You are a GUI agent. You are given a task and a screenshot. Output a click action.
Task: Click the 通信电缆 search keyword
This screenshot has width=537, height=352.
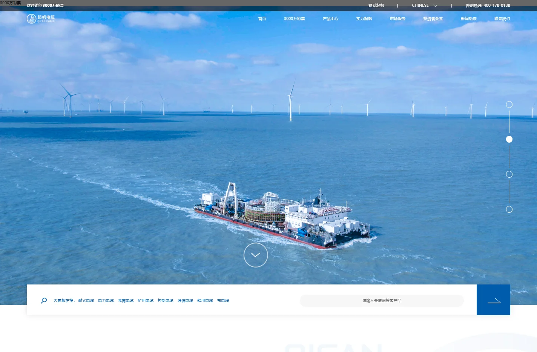tap(185, 301)
